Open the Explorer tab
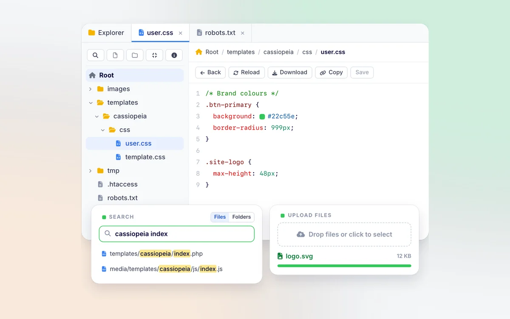The width and height of the screenshot is (510, 319). click(x=106, y=33)
